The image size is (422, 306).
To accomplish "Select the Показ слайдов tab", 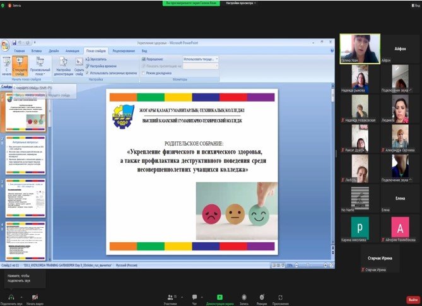I will [96, 50].
